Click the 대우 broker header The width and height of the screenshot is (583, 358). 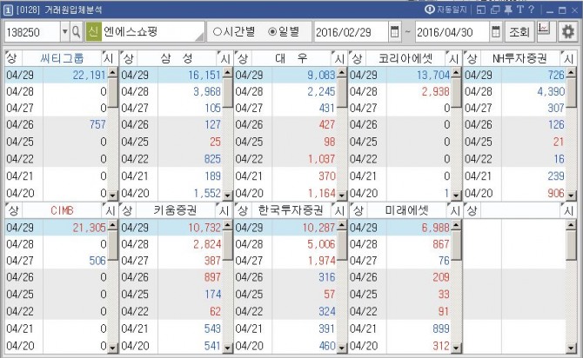click(291, 58)
